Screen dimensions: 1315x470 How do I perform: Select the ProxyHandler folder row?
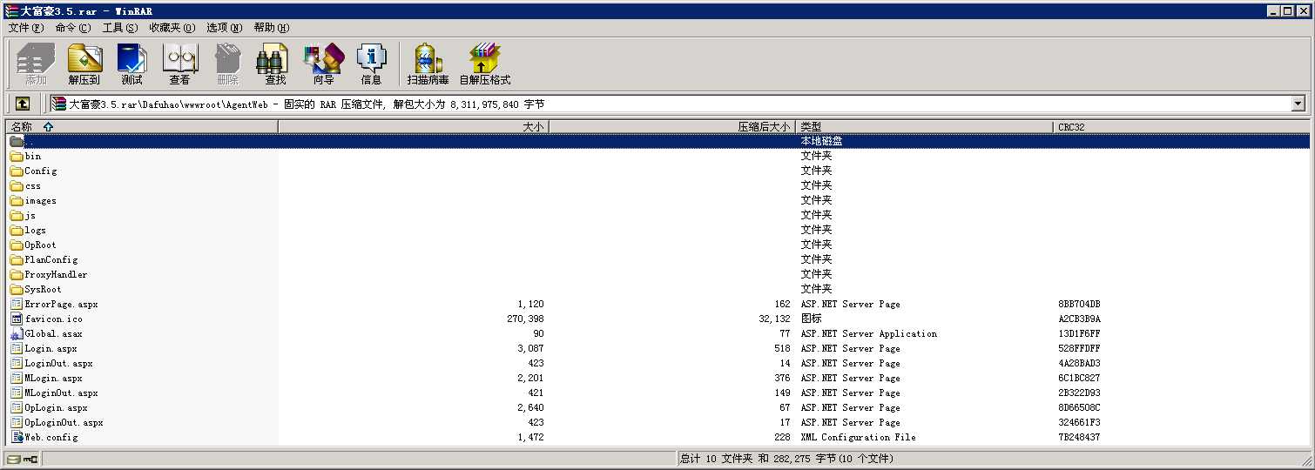(657, 275)
